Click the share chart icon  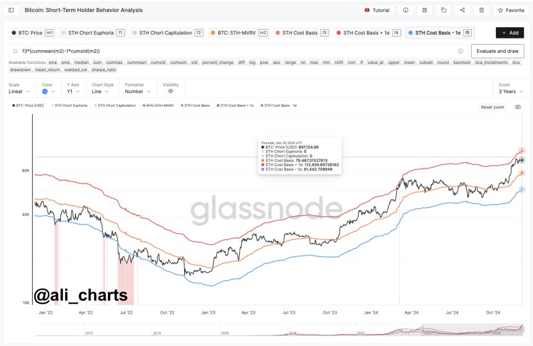tap(462, 11)
